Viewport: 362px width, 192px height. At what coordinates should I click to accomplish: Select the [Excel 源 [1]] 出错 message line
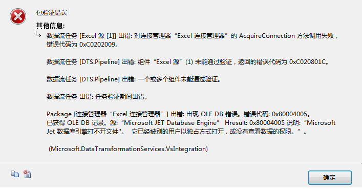point(192,36)
